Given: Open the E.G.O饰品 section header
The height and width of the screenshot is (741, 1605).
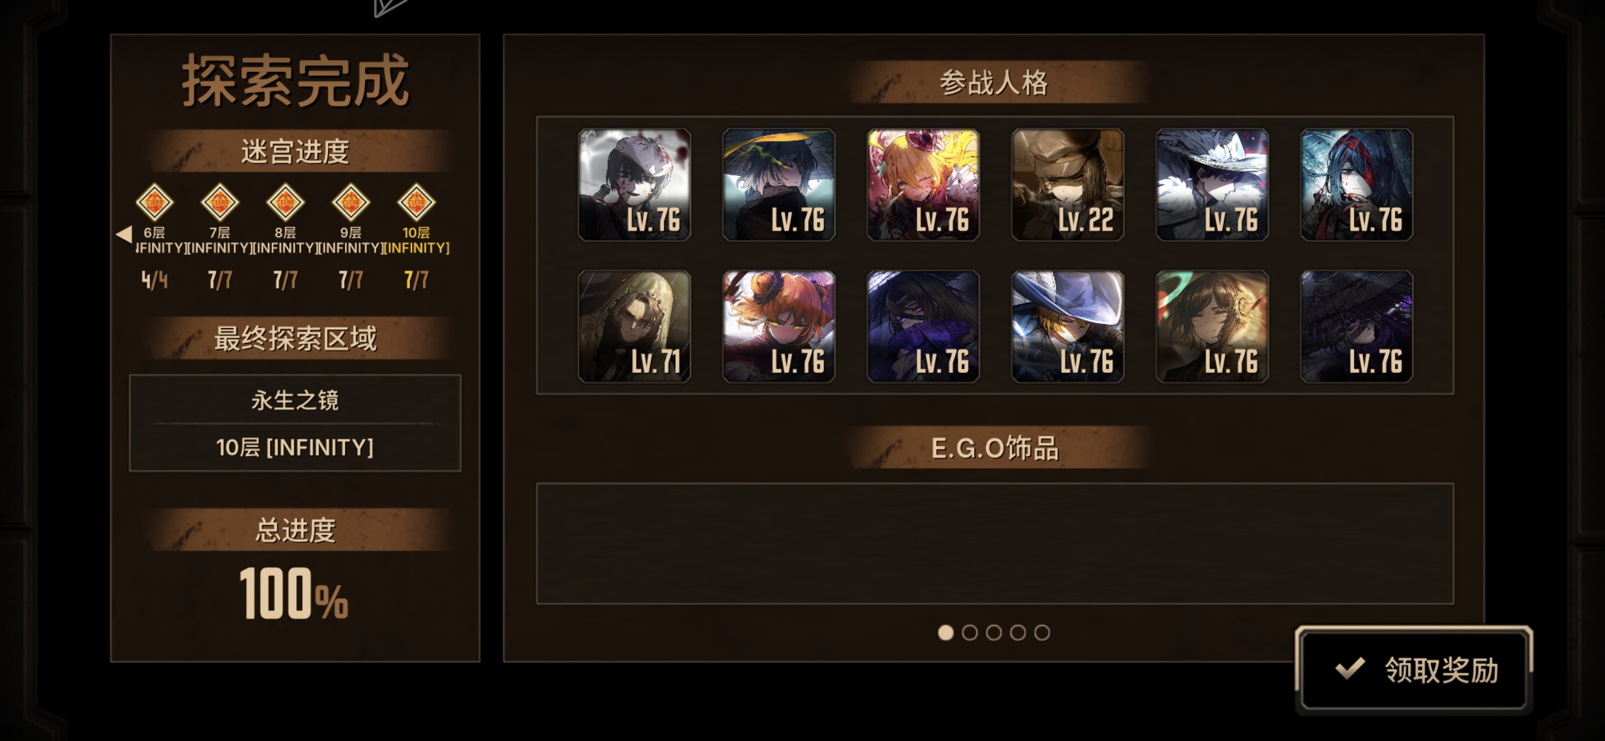Looking at the screenshot, I should [994, 447].
